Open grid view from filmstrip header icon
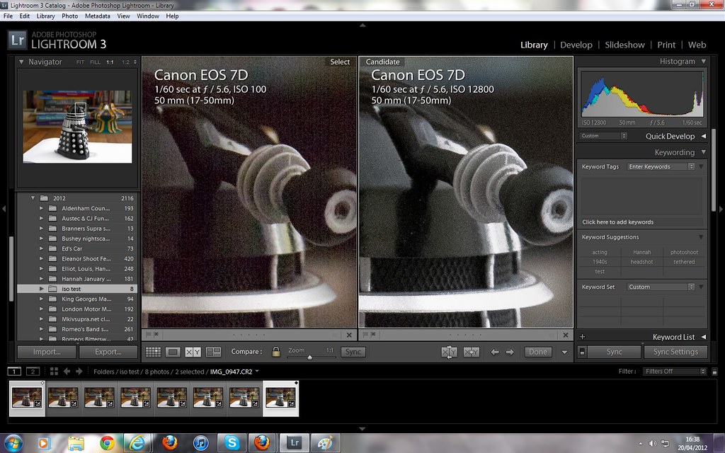725x453 pixels. (x=55, y=372)
